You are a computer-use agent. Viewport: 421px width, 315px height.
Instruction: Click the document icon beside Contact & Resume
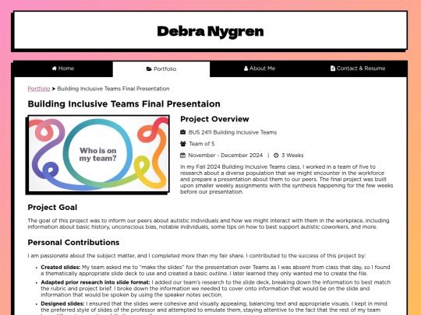coord(333,68)
